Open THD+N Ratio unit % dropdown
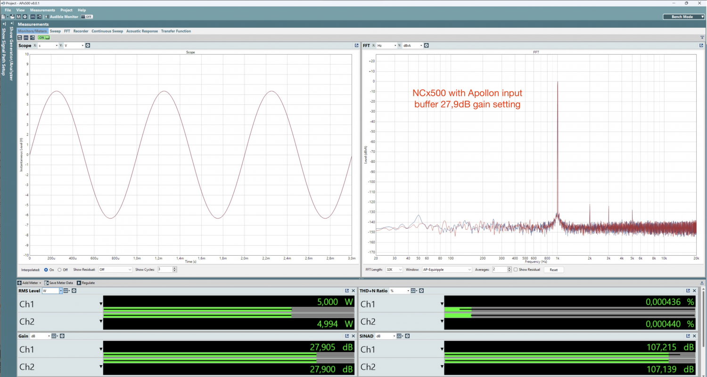This screenshot has height=377, width=707. [x=399, y=291]
